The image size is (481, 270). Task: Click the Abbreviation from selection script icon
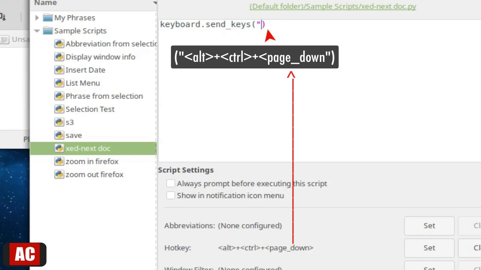click(x=59, y=44)
